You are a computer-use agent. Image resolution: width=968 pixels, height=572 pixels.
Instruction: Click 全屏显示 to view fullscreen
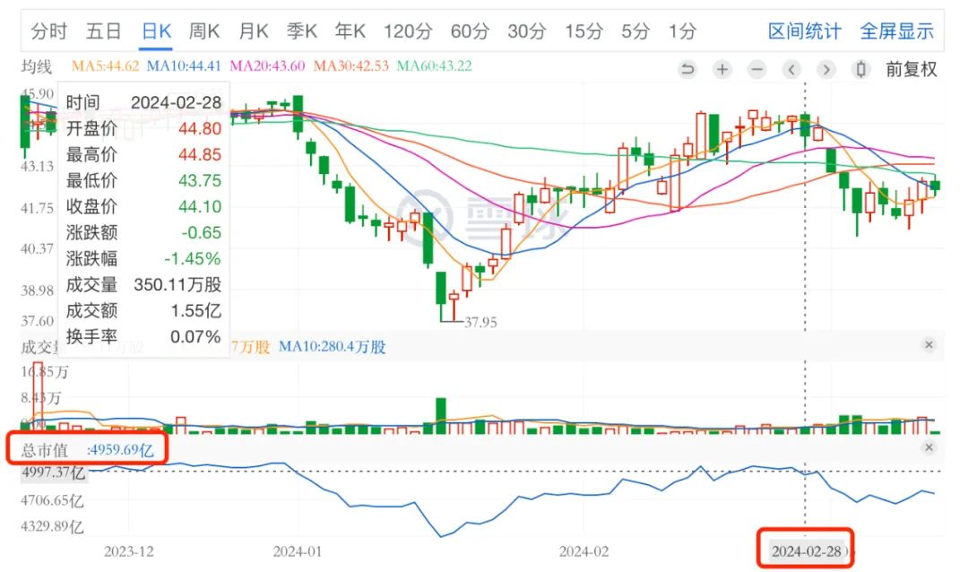896,31
